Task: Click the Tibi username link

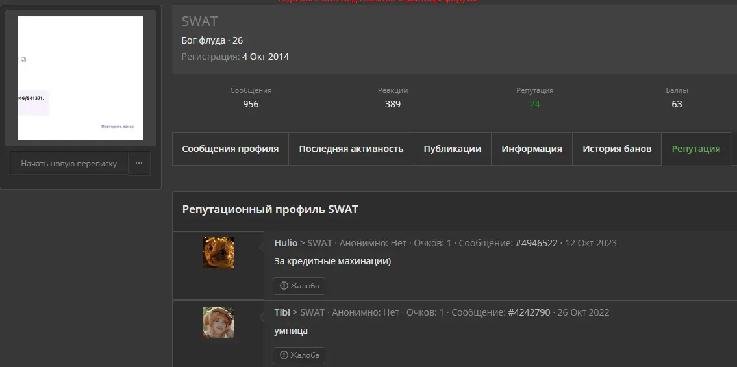Action: pyautogui.click(x=282, y=312)
